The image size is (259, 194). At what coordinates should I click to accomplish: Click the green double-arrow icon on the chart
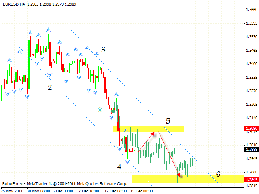click(100, 109)
